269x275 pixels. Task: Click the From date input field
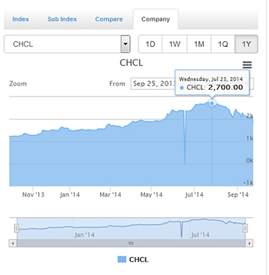pos(153,84)
